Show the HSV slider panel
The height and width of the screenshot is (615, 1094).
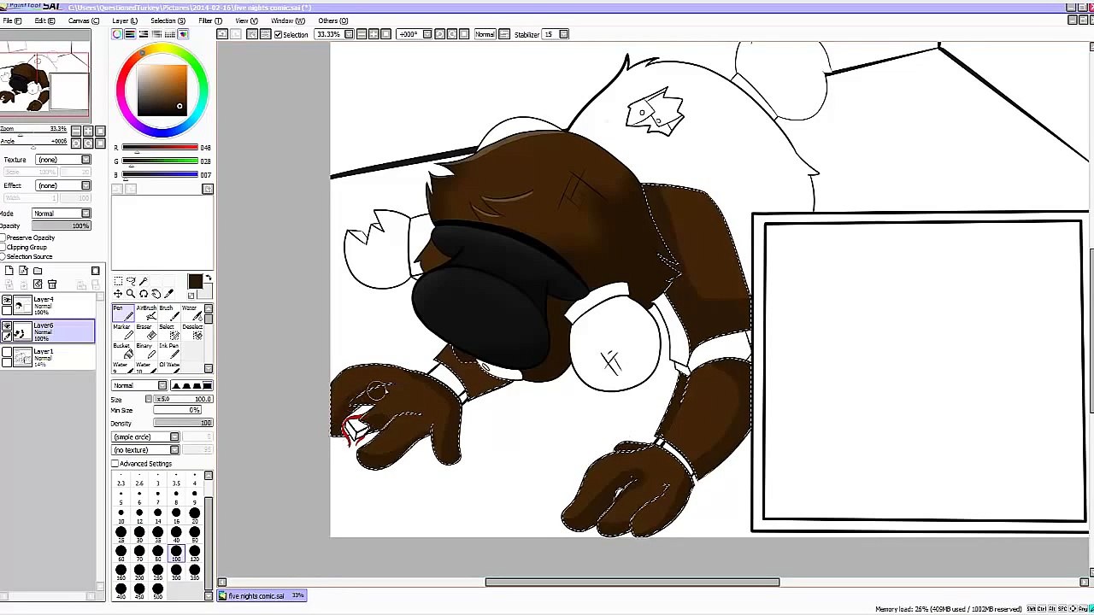(144, 34)
